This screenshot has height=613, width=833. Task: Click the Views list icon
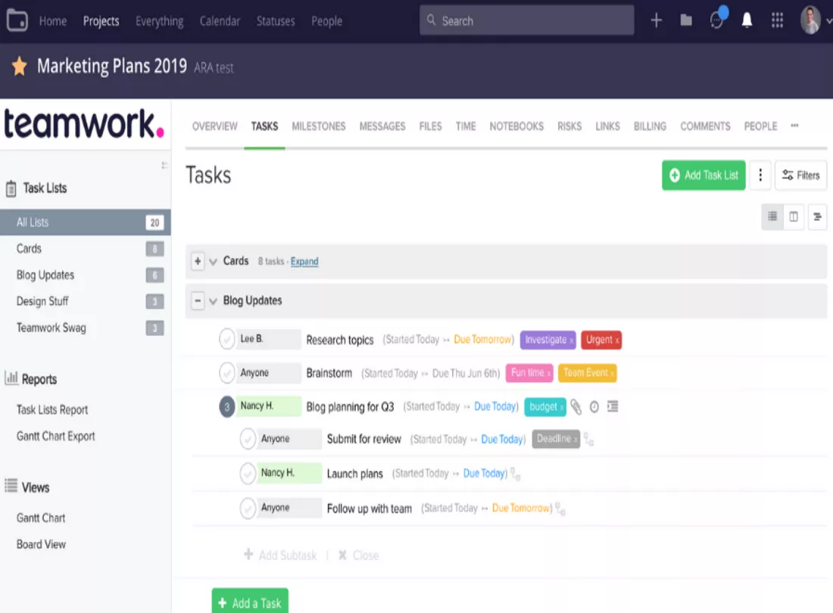tap(11, 486)
